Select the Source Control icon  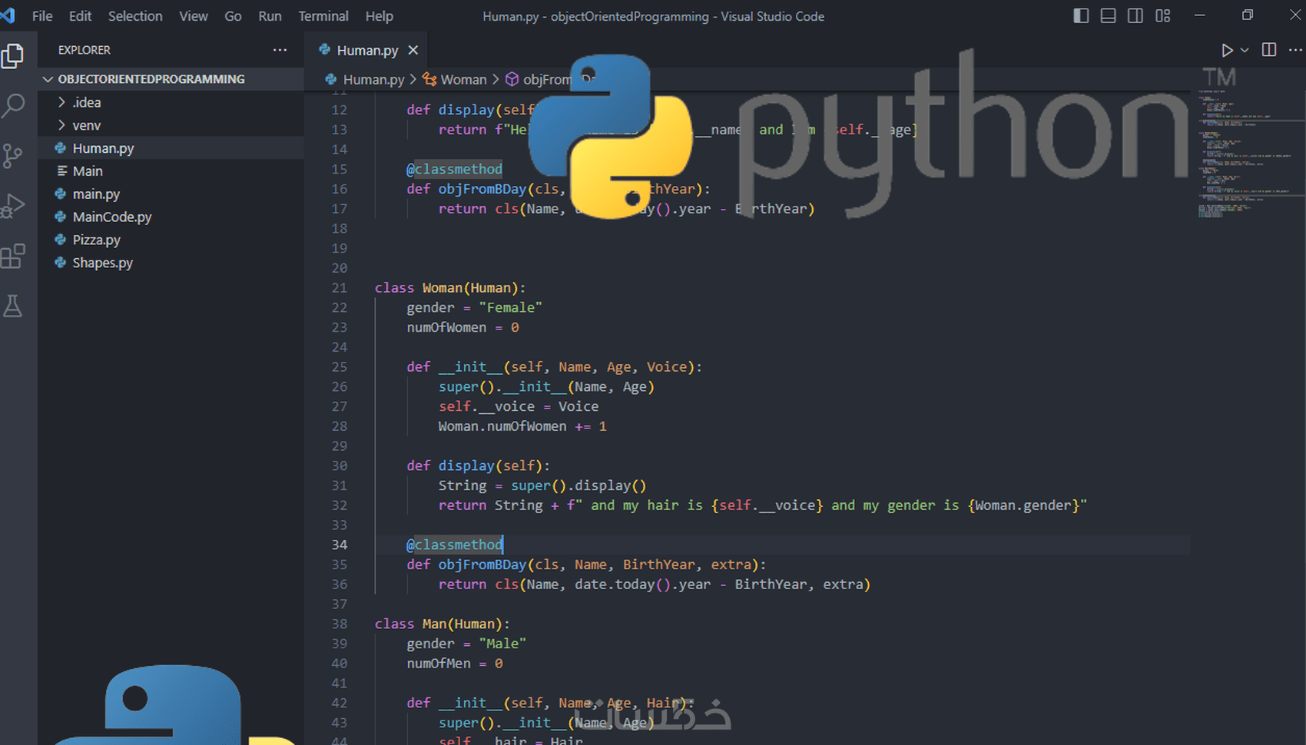[x=14, y=155]
